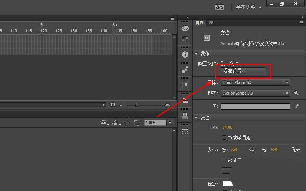Click the Center Stage crosshair icon
The height and width of the screenshot is (191, 306).
tap(127, 123)
